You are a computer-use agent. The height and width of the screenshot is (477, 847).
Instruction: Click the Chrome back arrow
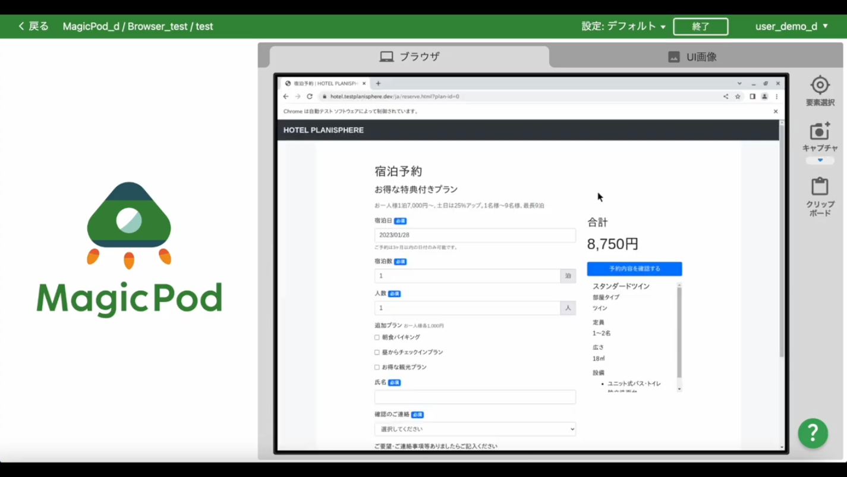tap(286, 96)
